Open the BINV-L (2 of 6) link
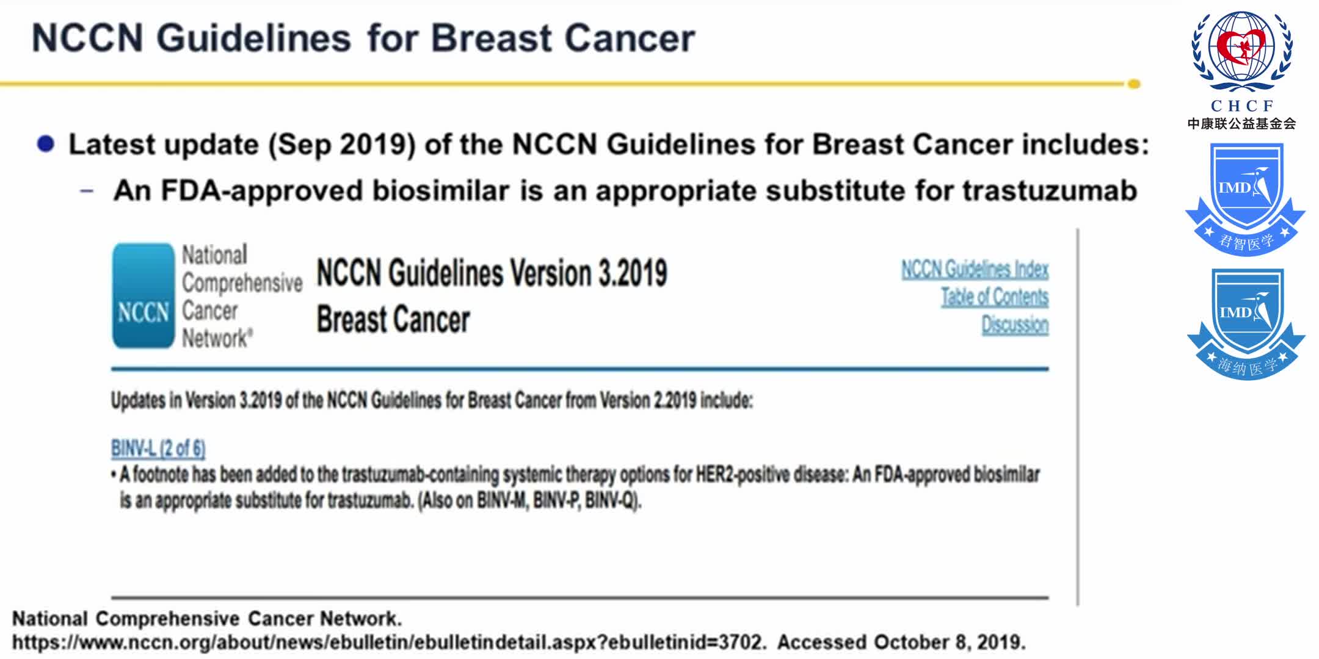This screenshot has height=659, width=1319. tap(158, 448)
